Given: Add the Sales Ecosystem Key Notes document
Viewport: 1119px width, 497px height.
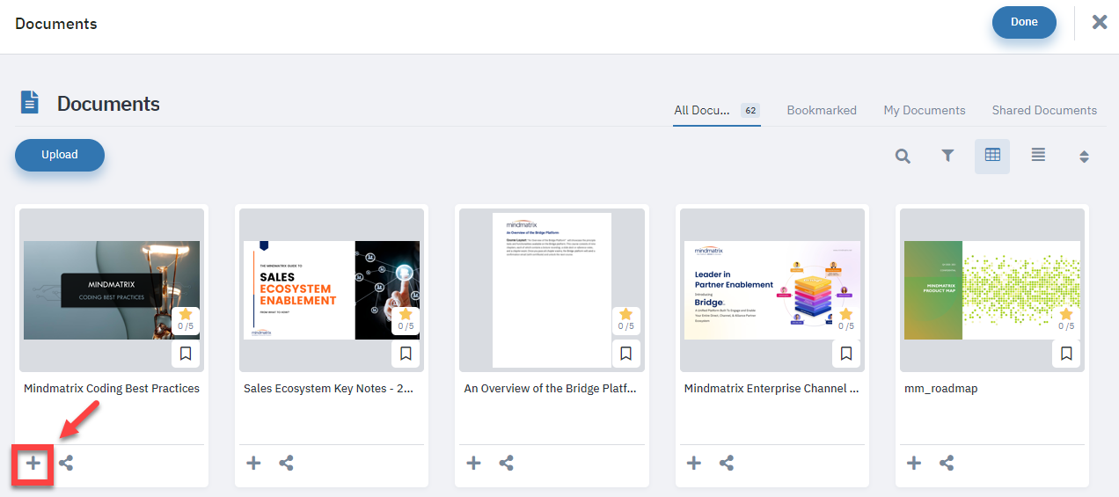Looking at the screenshot, I should pos(253,463).
